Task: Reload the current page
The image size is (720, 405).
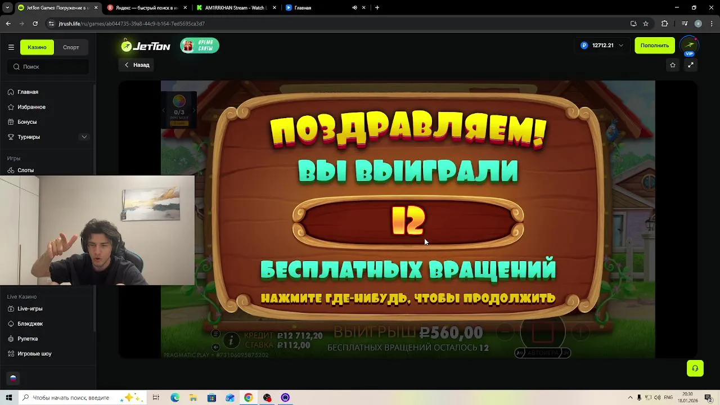Action: tap(35, 24)
